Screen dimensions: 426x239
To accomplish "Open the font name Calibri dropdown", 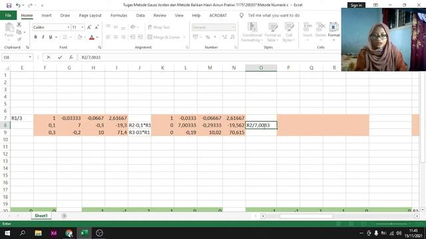I will [68, 27].
